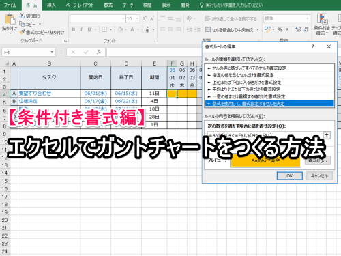The image size is (341, 256).
Task: Select the header cell "タスク"
Action: pos(49,77)
